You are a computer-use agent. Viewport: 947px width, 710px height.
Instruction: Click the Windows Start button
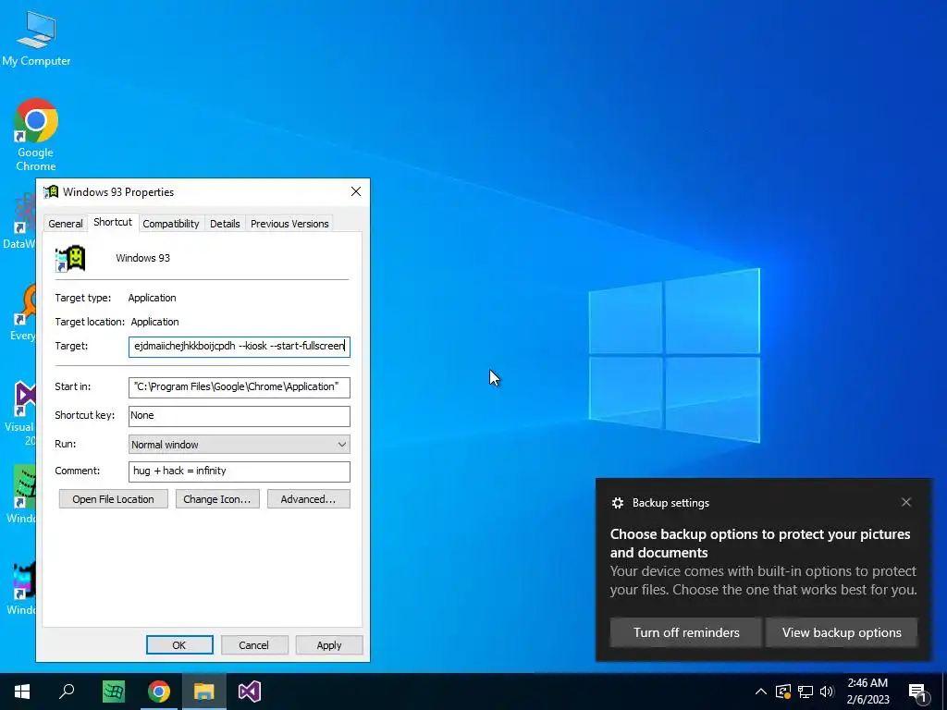(22, 692)
